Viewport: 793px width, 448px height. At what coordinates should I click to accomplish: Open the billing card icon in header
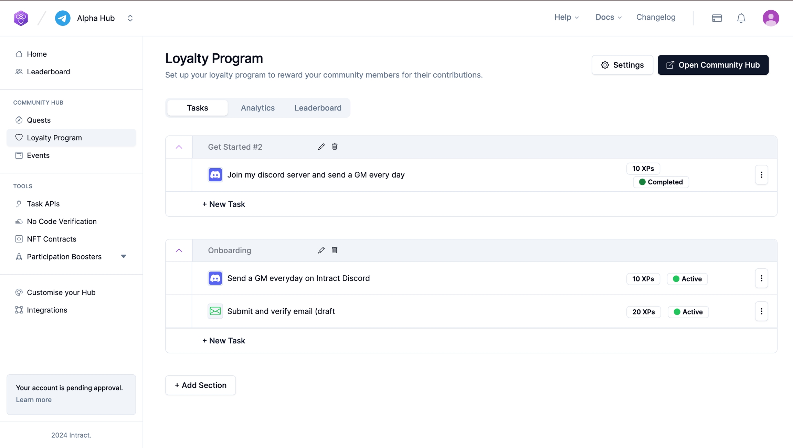point(717,18)
